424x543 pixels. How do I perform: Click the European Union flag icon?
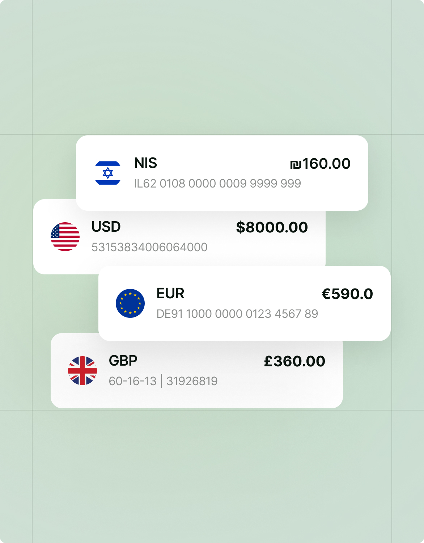[130, 303]
